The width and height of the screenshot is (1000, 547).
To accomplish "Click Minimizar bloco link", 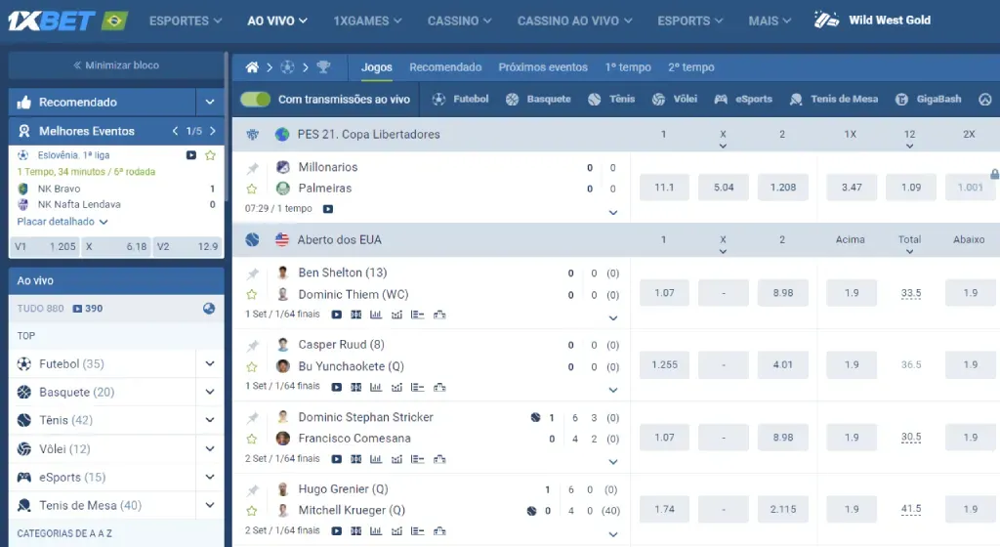I will click(116, 65).
